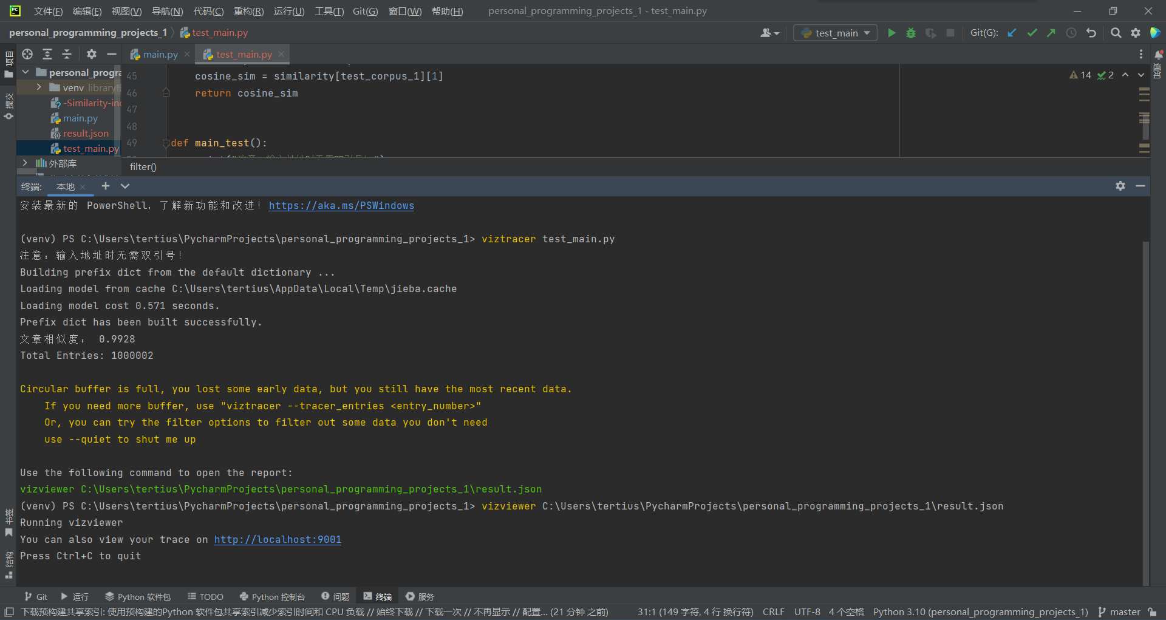Stop the running process
Screen dimensions: 1166x620
click(x=950, y=33)
